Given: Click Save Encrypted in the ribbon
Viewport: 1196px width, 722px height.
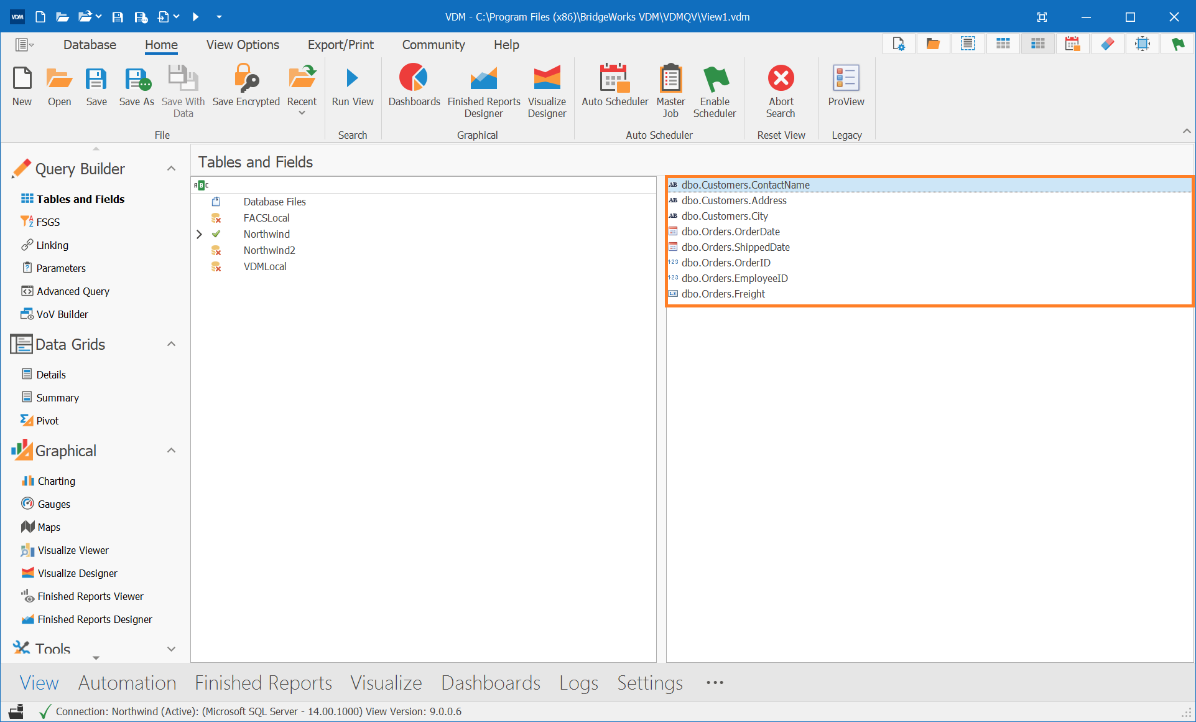Looking at the screenshot, I should coord(246,87).
